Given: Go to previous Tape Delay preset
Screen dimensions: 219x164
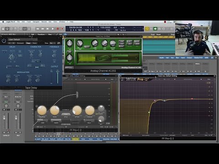Looking at the screenshot, I should click(10, 43).
